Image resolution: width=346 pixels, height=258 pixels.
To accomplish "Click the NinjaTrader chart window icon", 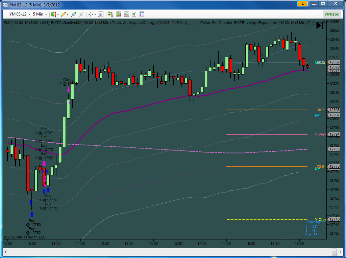I will [5, 5].
